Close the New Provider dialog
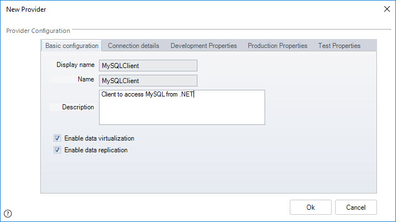This screenshot has height=222, width=396. [386, 9]
